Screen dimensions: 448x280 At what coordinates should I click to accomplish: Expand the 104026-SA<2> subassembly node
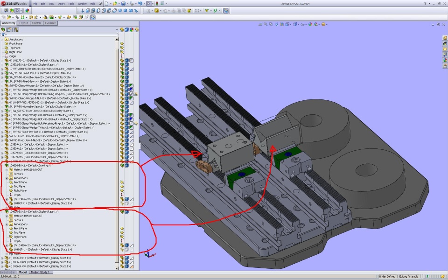click(2, 212)
